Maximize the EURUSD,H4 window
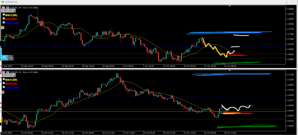This screenshot has height=135, width=298. (286, 2)
